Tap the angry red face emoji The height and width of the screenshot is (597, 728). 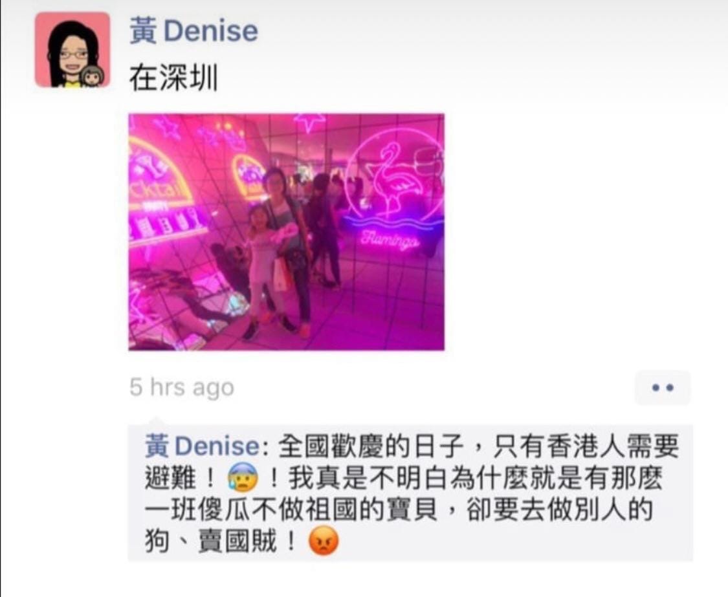pos(324,541)
